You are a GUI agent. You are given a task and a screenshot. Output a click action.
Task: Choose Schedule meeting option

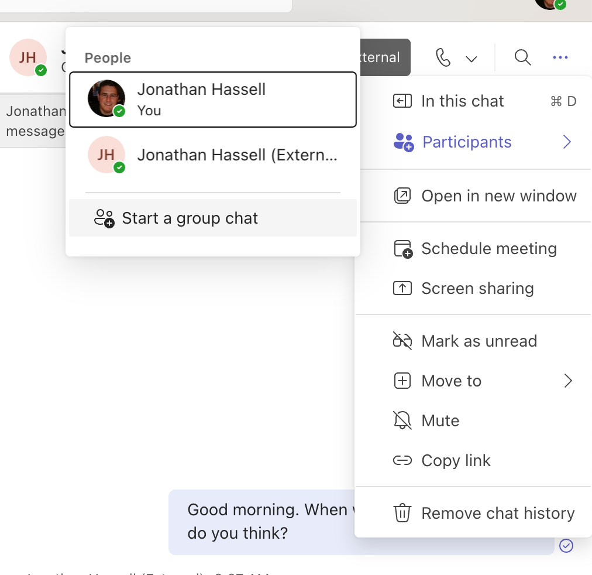click(474, 249)
